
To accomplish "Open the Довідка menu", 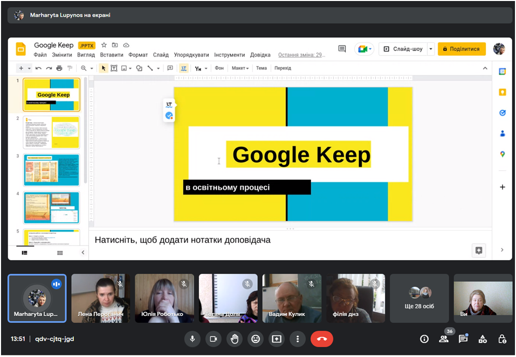I will 260,55.
